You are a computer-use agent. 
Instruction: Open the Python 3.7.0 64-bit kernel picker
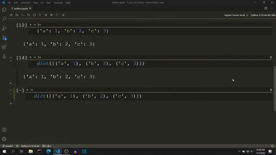(x=263, y=15)
